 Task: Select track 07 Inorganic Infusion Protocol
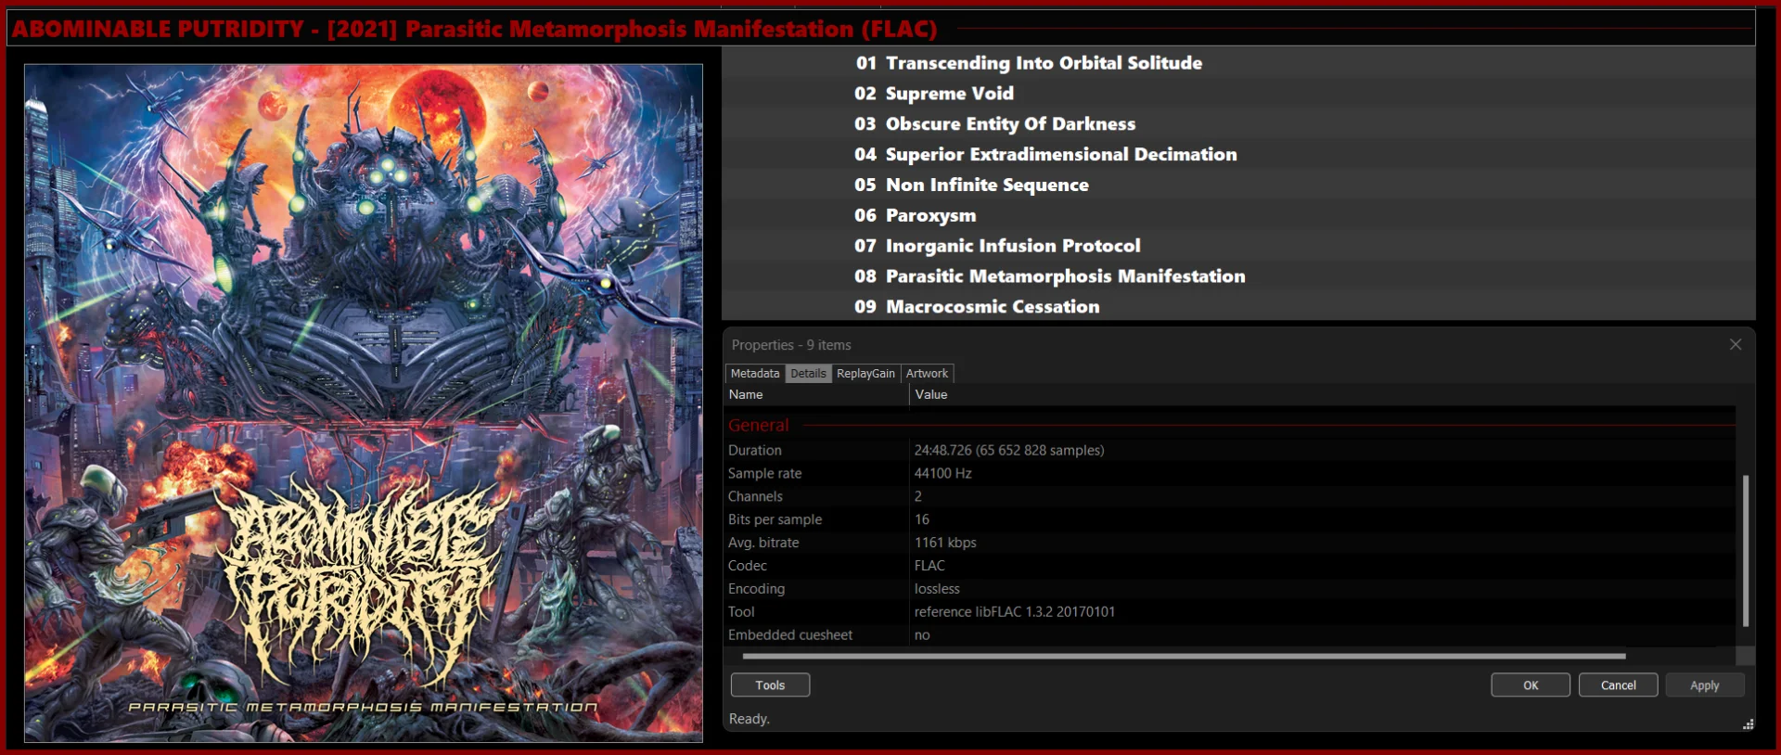coord(1238,246)
